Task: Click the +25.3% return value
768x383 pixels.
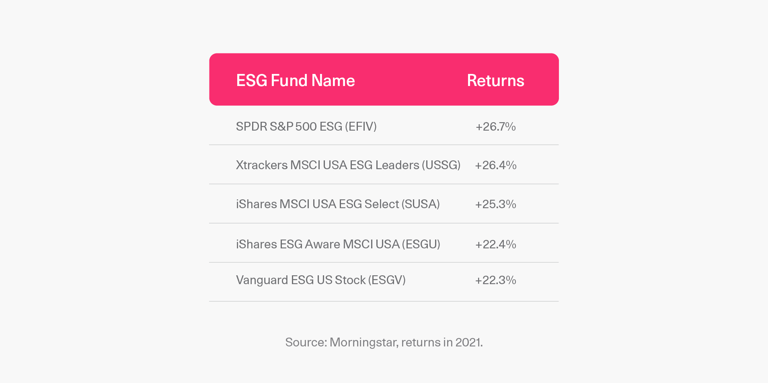Action: click(496, 204)
